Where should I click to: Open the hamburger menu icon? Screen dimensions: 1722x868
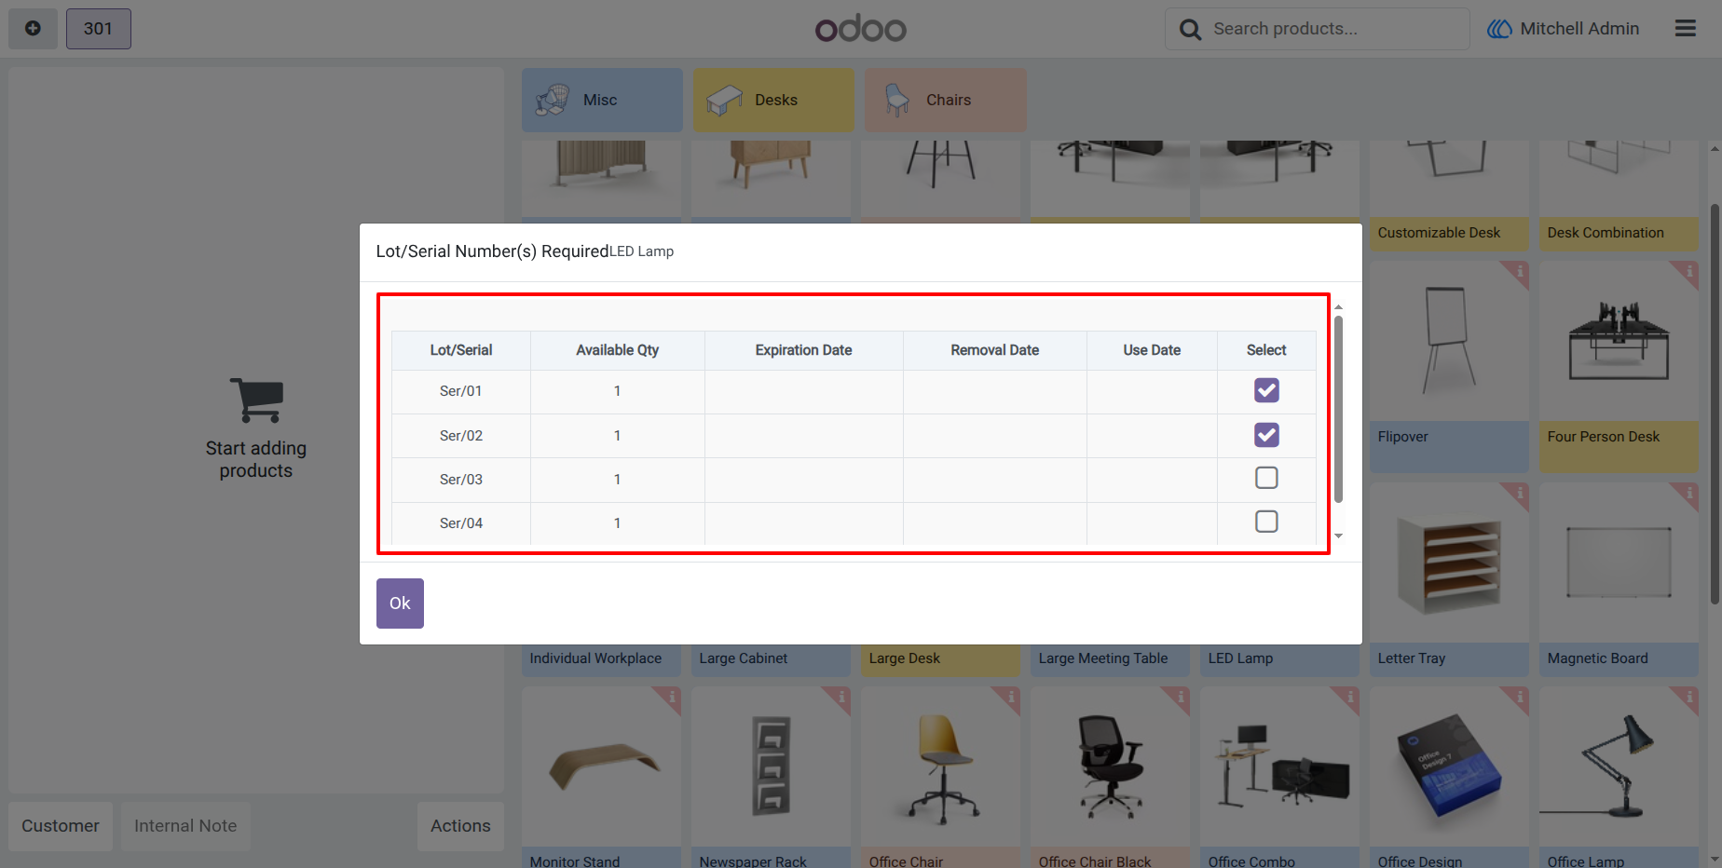click(1685, 29)
